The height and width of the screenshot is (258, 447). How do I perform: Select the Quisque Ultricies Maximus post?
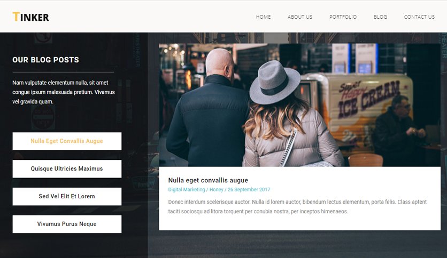[x=67, y=169]
